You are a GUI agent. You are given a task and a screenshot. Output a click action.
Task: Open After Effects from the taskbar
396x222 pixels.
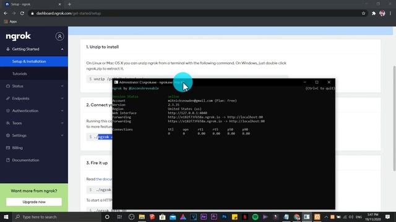pyautogui.click(x=204, y=217)
